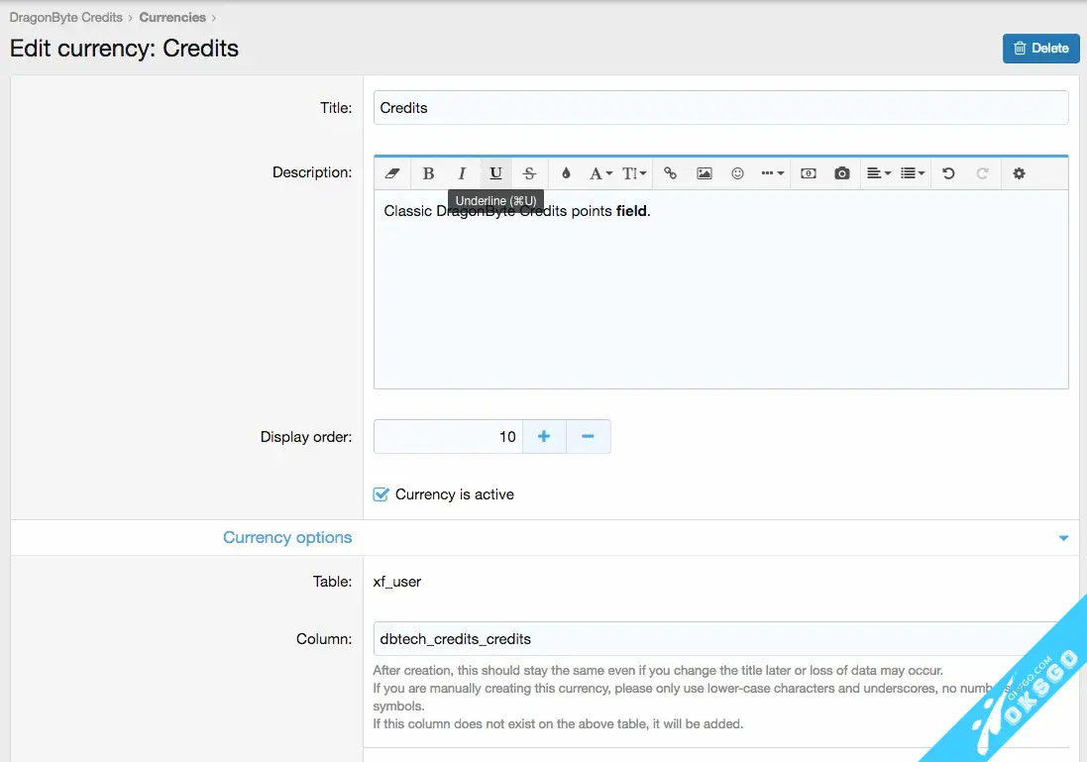
Task: Toggle Bold formatting in the editor
Action: tap(428, 173)
